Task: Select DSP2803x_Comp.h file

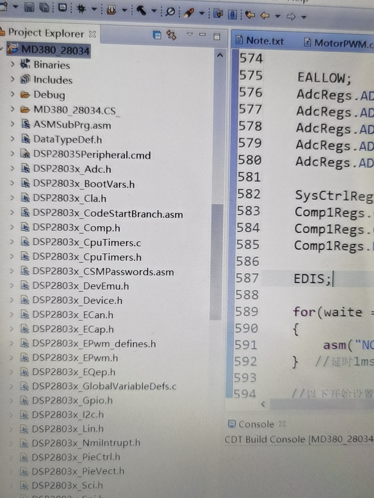Action: (x=76, y=228)
